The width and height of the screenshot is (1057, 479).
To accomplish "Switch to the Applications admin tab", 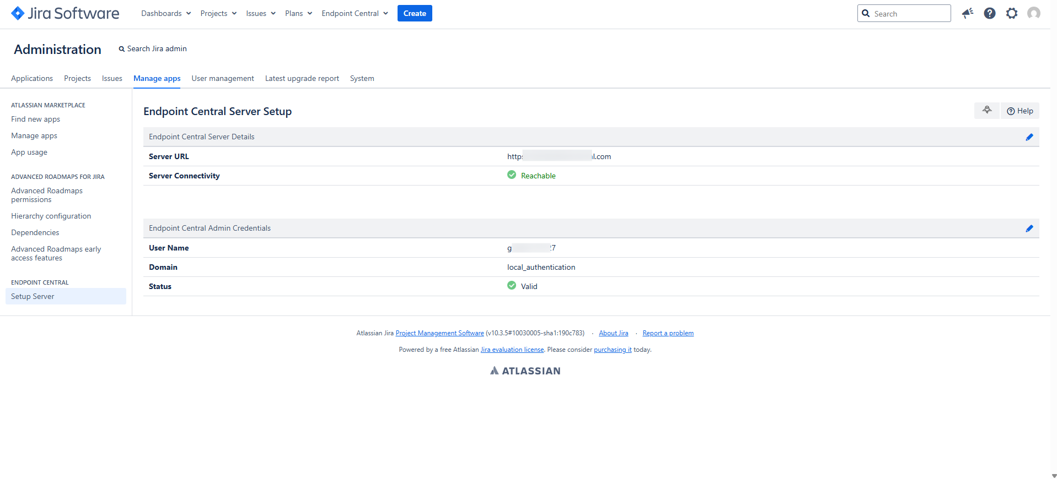I will [x=32, y=78].
